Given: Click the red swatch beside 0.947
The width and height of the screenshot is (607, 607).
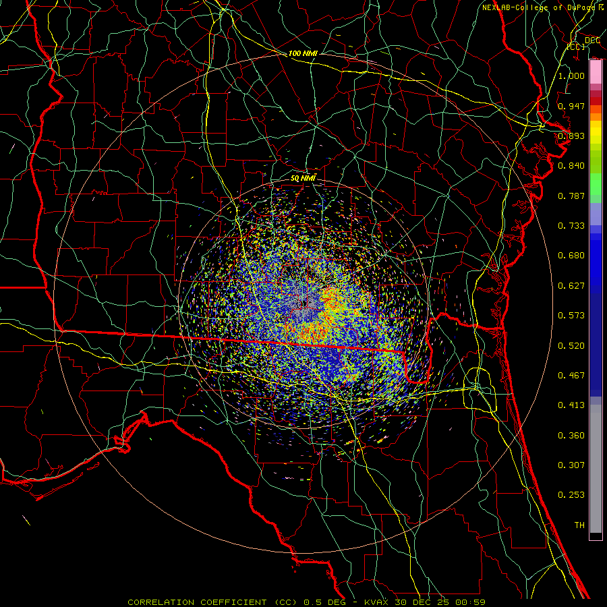Looking at the screenshot, I should pyautogui.click(x=596, y=100).
